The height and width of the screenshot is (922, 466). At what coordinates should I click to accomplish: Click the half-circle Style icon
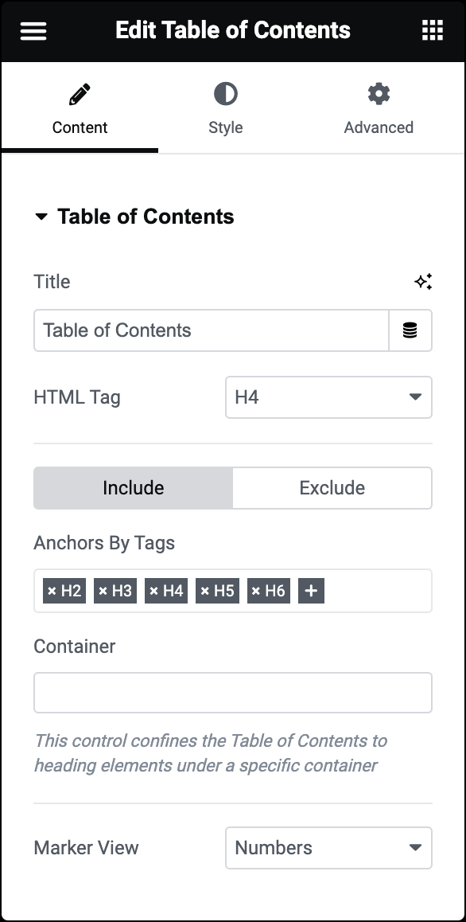click(x=226, y=94)
